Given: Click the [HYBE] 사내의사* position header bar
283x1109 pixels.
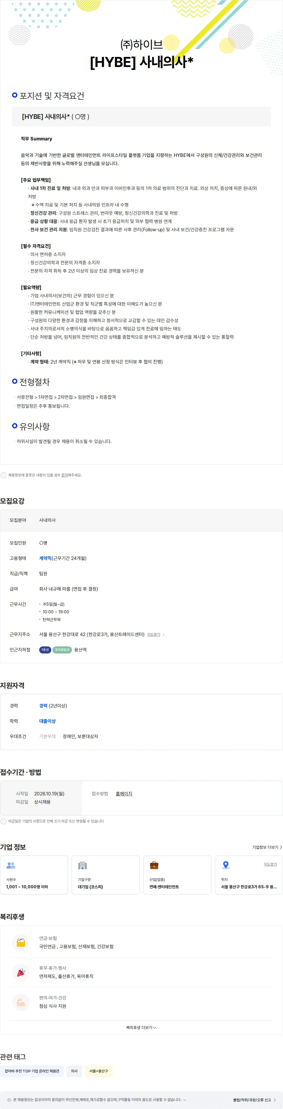Looking at the screenshot, I should tap(141, 117).
